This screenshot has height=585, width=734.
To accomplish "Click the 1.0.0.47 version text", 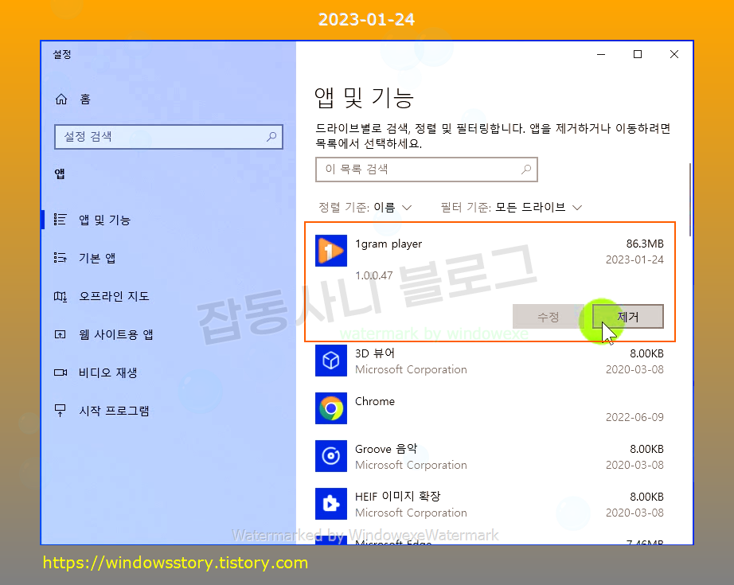I will click(x=374, y=275).
